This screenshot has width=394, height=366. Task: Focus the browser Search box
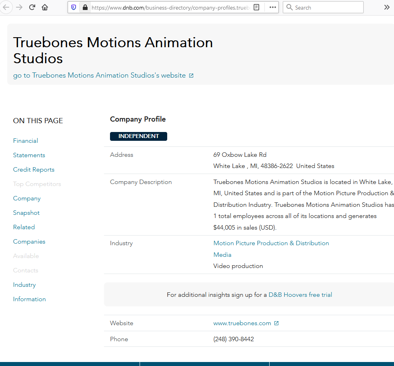323,7
